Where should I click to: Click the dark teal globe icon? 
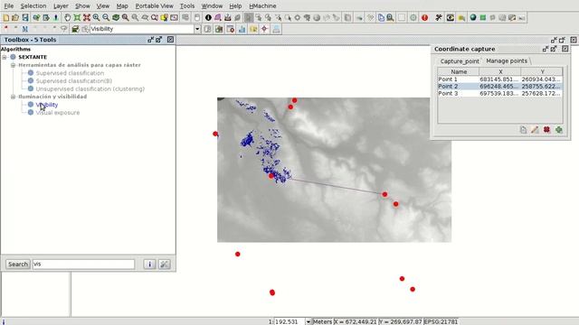point(473,17)
